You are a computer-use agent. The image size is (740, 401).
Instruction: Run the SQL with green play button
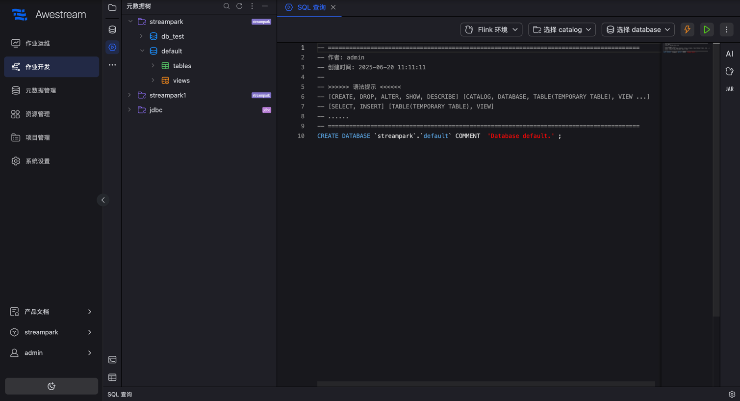pyautogui.click(x=707, y=29)
